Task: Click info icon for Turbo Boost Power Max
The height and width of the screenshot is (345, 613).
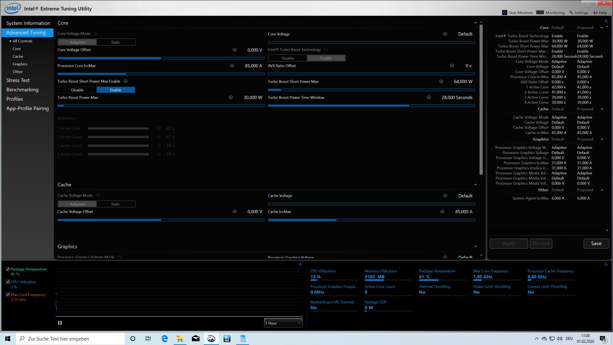Action: click(231, 97)
